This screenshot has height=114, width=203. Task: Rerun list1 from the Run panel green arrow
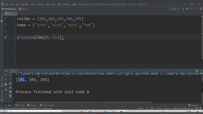click(x=6, y=75)
